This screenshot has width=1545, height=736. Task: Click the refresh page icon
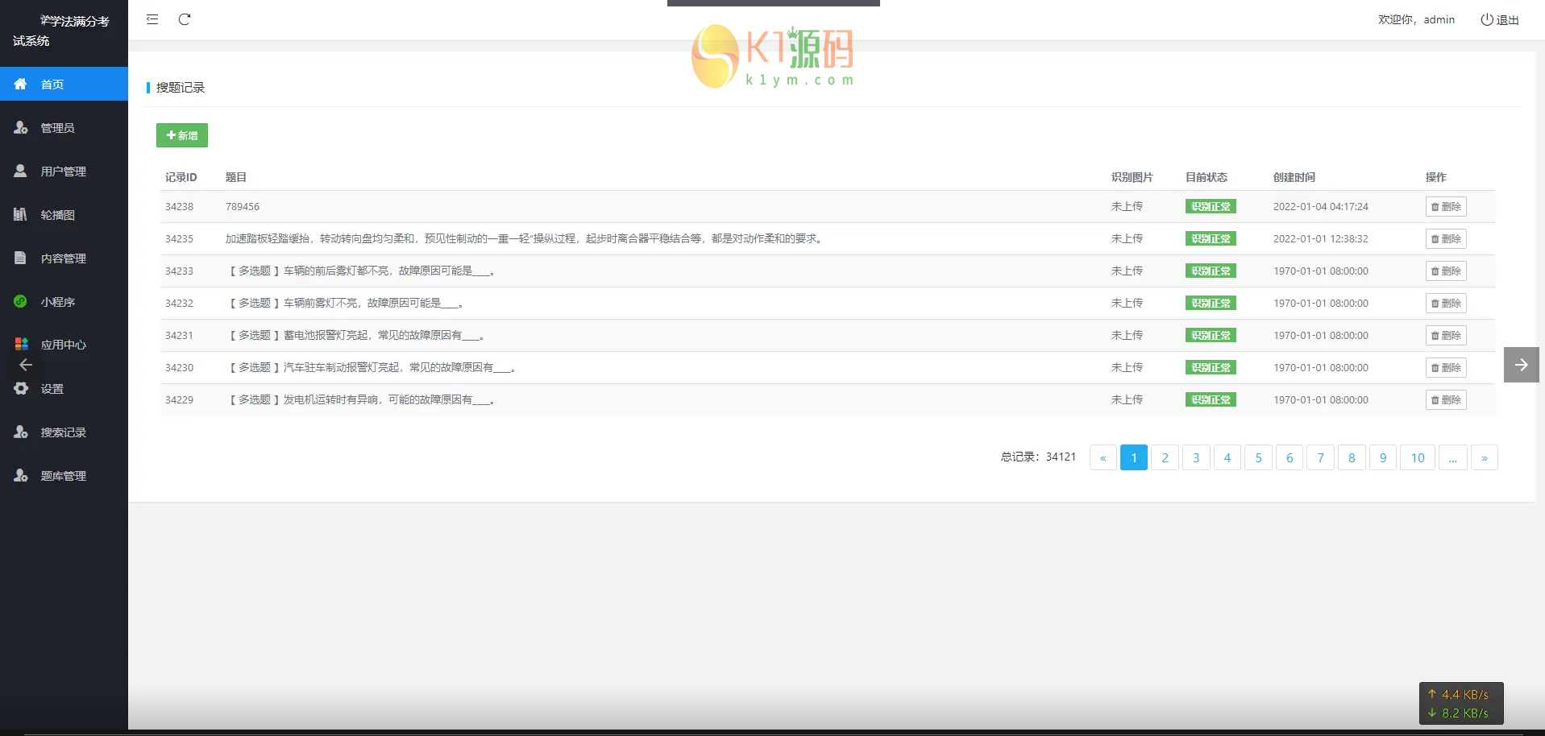(x=185, y=19)
